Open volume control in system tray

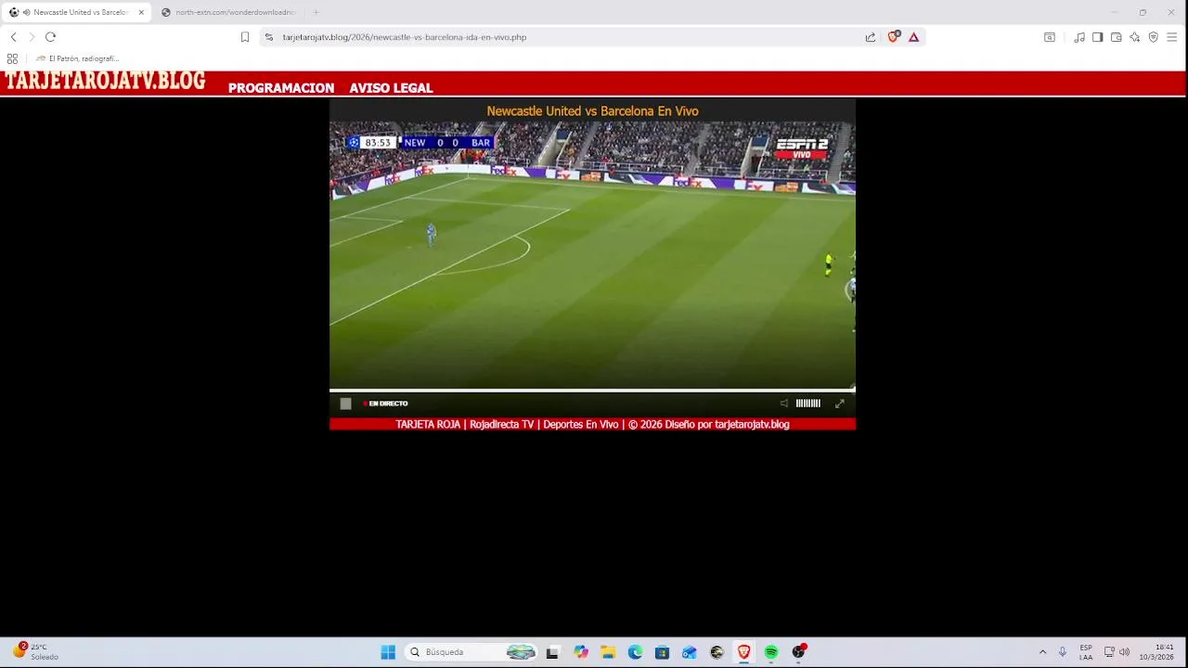click(1125, 652)
